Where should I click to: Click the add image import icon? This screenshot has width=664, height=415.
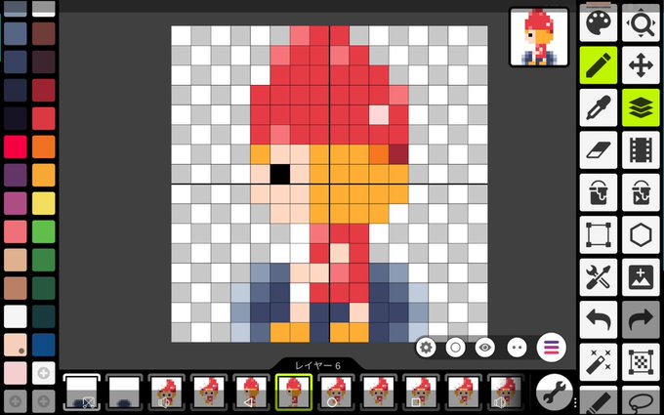tap(641, 276)
